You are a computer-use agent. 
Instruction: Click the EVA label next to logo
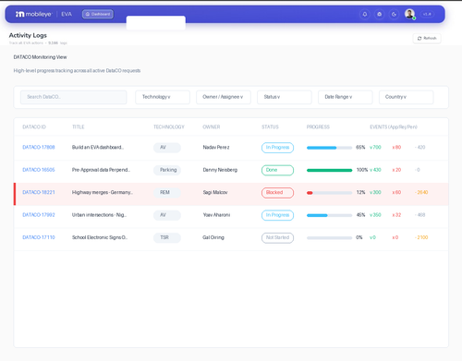point(67,14)
